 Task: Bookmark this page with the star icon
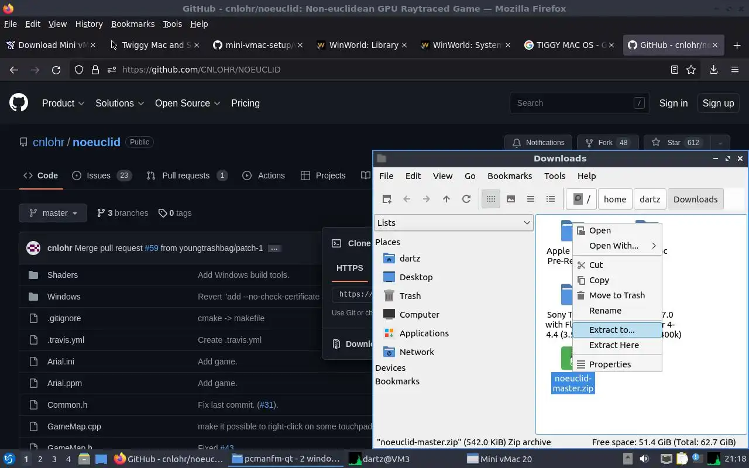[691, 70]
